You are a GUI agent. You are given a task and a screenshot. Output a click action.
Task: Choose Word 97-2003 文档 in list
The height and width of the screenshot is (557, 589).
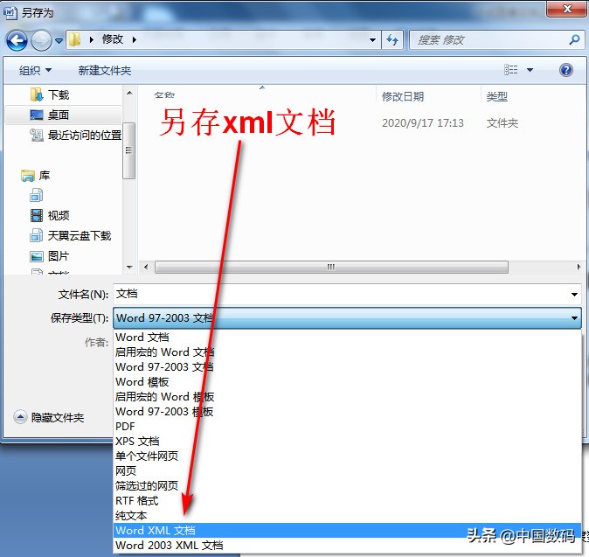tap(347, 367)
